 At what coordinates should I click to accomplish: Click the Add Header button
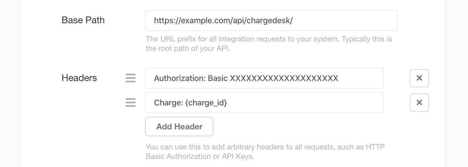click(179, 127)
